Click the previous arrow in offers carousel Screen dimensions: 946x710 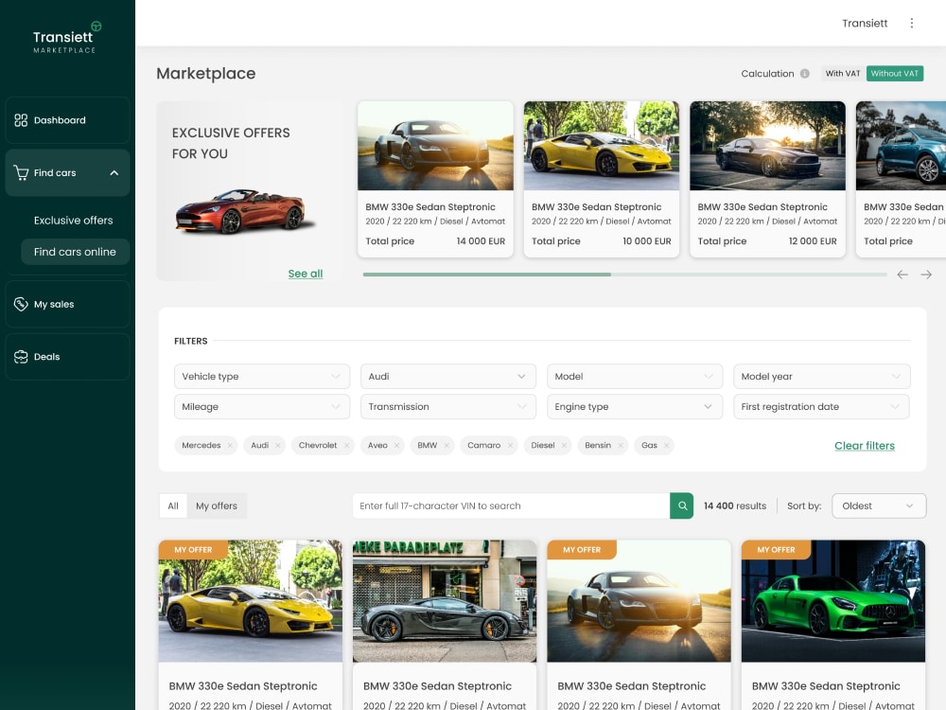point(902,275)
